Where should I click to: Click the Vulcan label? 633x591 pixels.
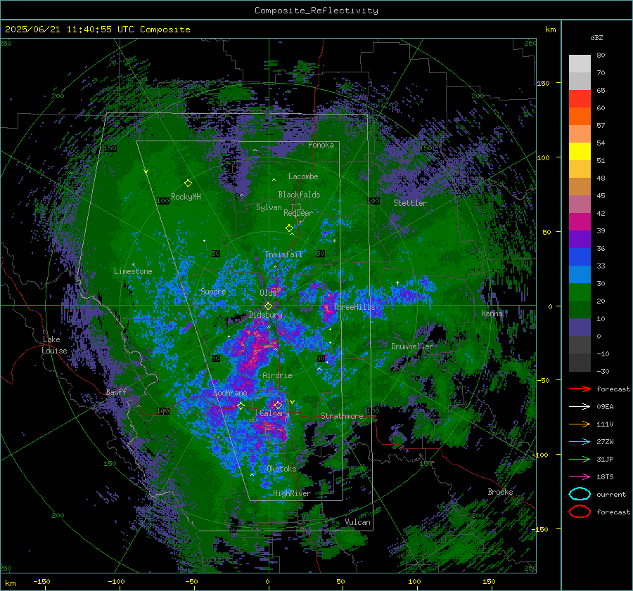(x=358, y=522)
